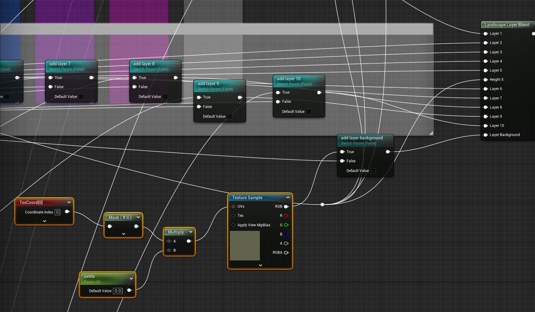
Task: Click Texture Sample RGB output pin
Action: 286,207
